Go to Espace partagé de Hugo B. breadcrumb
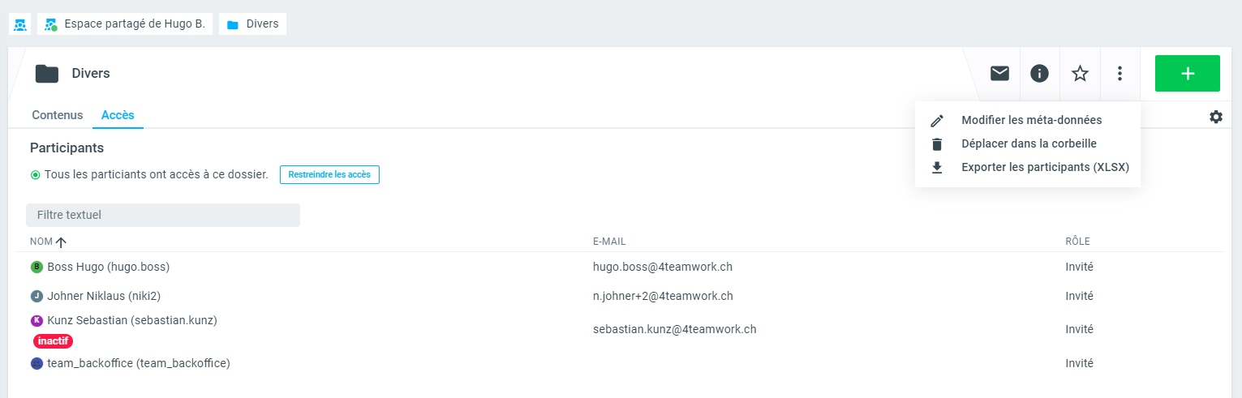Screen dimensions: 1242x398 pyautogui.click(x=125, y=24)
